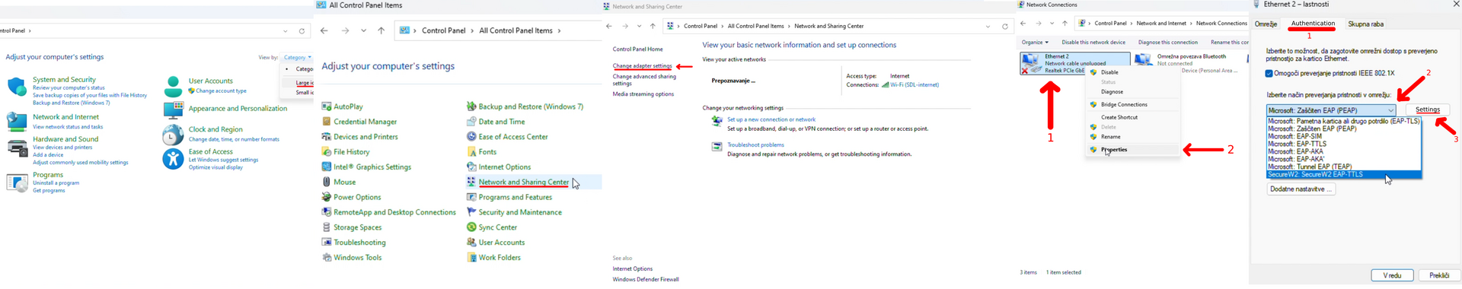Image resolution: width=1462 pixels, height=289 pixels.
Task: Click the User Accounts category heading
Action: point(211,81)
